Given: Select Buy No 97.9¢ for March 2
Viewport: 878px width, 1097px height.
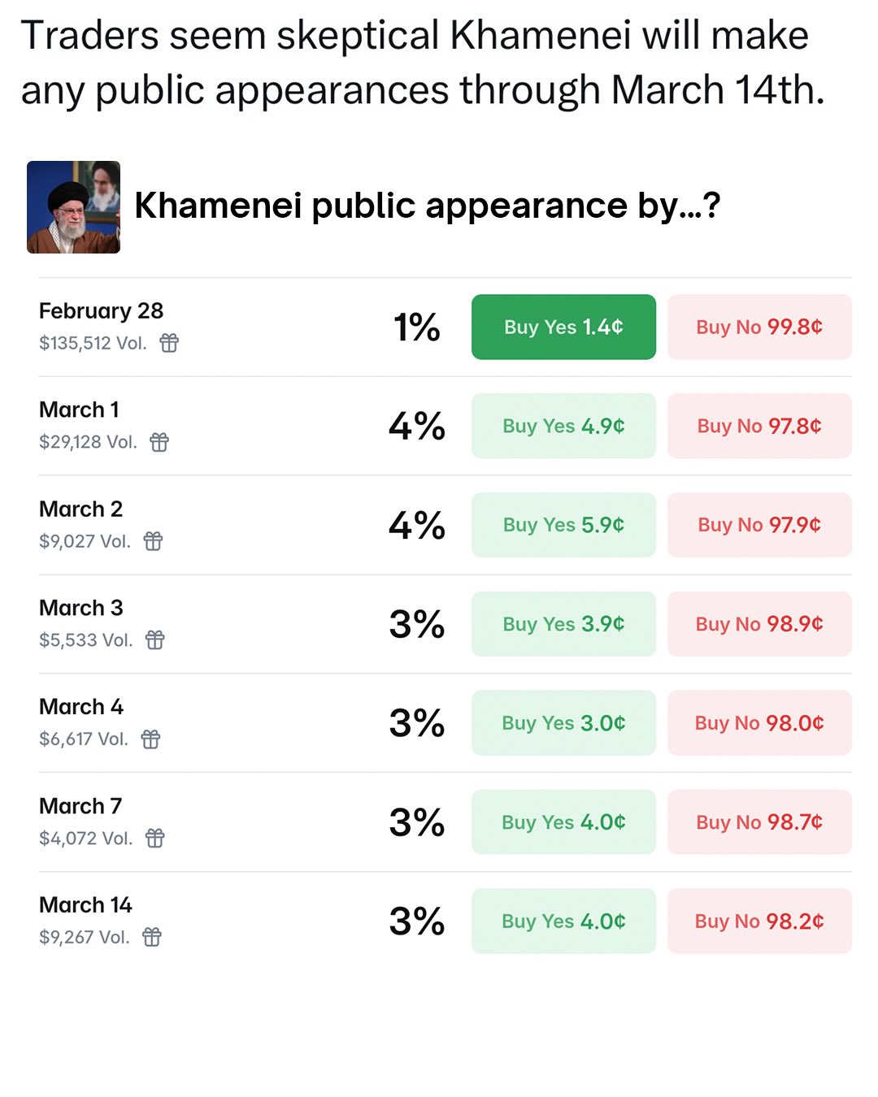Looking at the screenshot, I should tap(759, 525).
